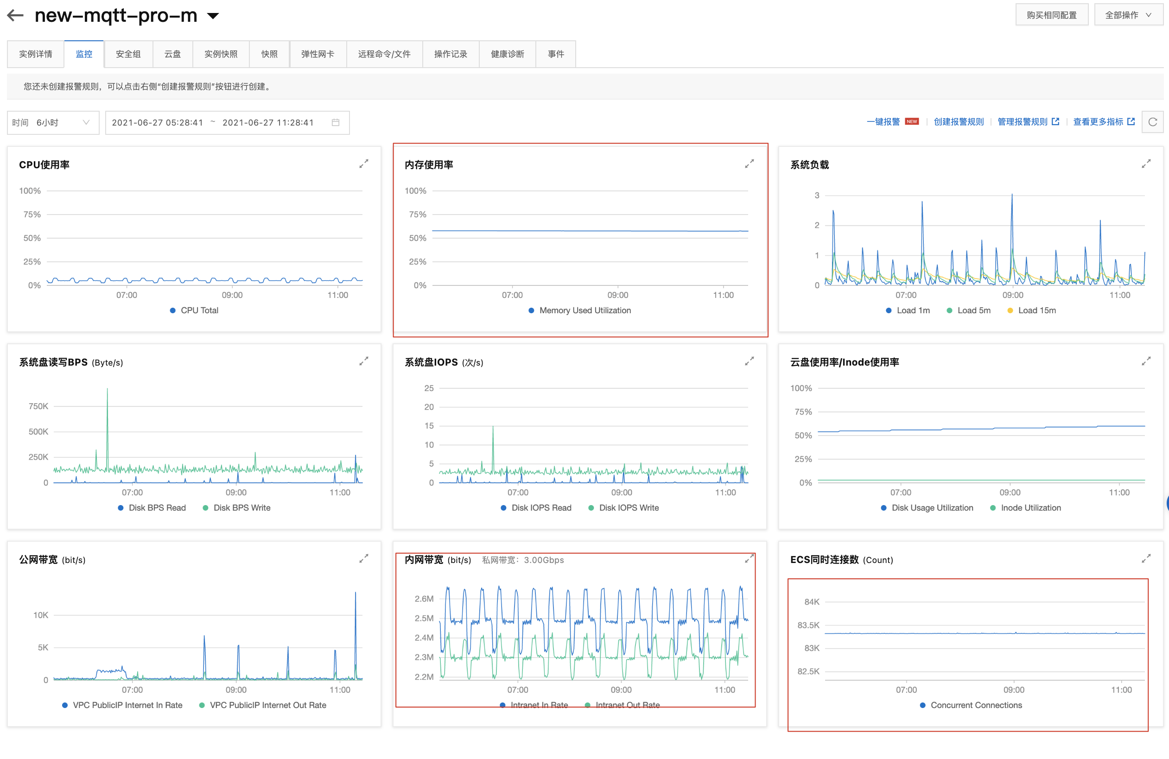Open the 弹性网卡 tab
Screen dimensions: 1169x759
click(318, 54)
